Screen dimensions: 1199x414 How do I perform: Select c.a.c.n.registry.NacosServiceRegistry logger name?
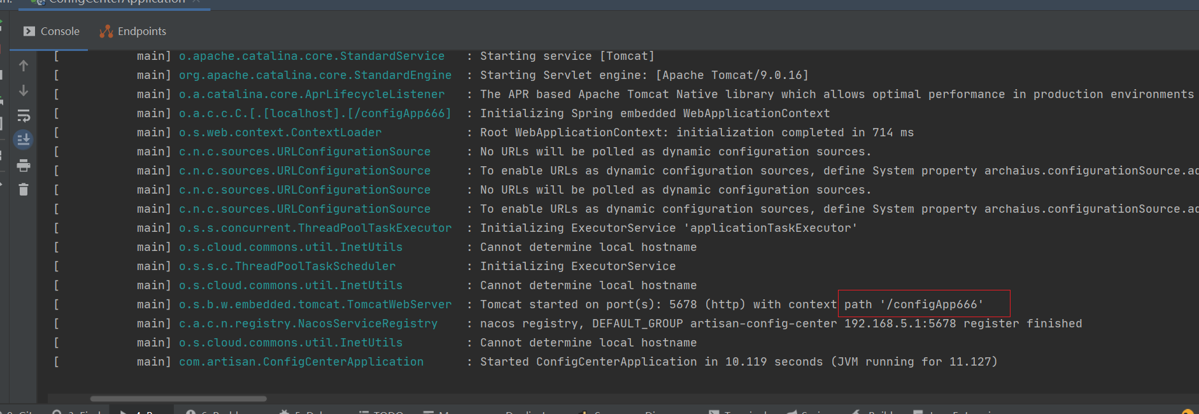tap(308, 324)
